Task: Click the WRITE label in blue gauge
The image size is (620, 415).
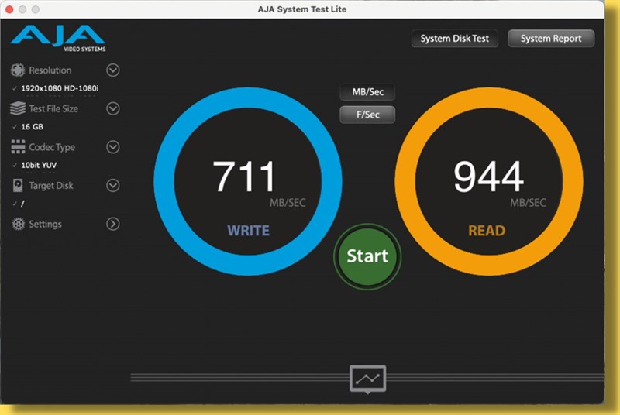Action: [x=248, y=231]
